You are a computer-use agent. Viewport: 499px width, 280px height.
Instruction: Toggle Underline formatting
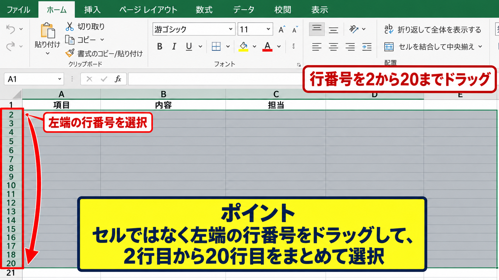click(189, 46)
